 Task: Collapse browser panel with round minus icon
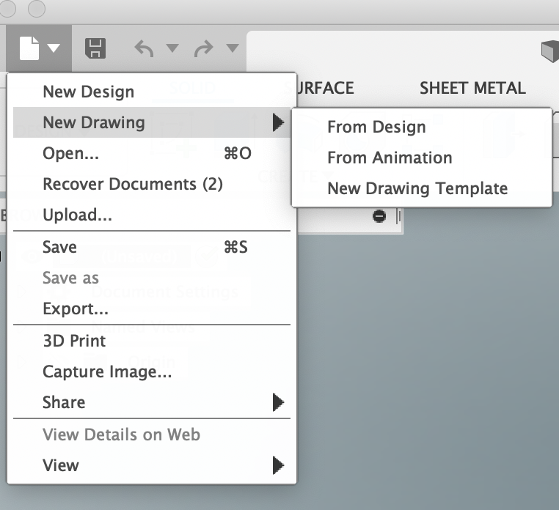pyautogui.click(x=379, y=216)
